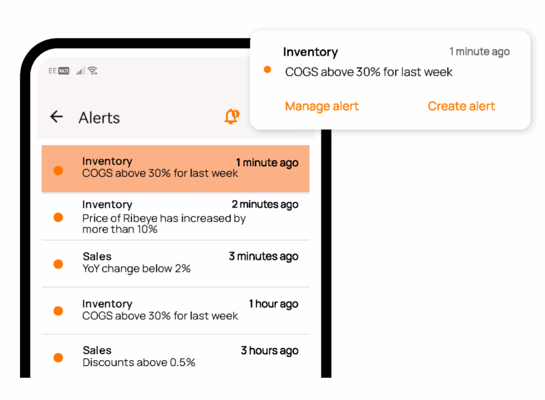Click Manage alert link

tap(321, 106)
